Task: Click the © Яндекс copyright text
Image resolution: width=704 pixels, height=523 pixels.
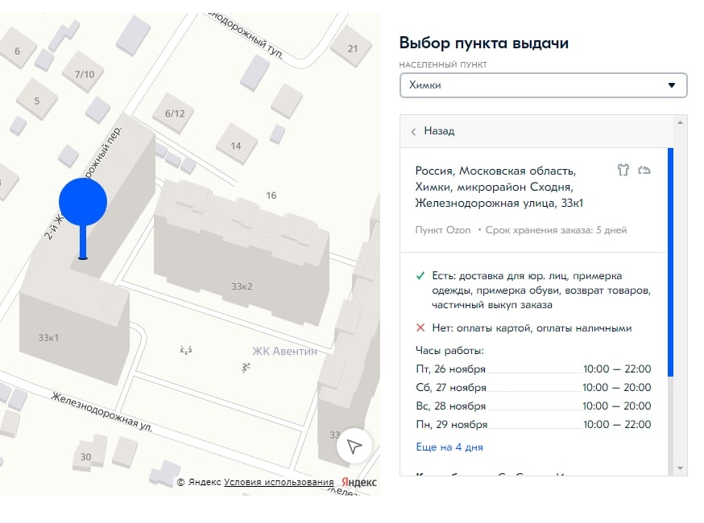Action: [199, 482]
